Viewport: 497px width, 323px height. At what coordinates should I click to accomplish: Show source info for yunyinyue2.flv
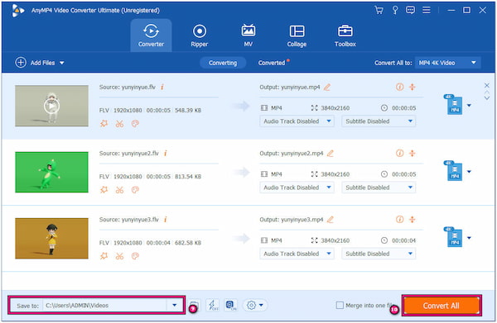(x=166, y=154)
